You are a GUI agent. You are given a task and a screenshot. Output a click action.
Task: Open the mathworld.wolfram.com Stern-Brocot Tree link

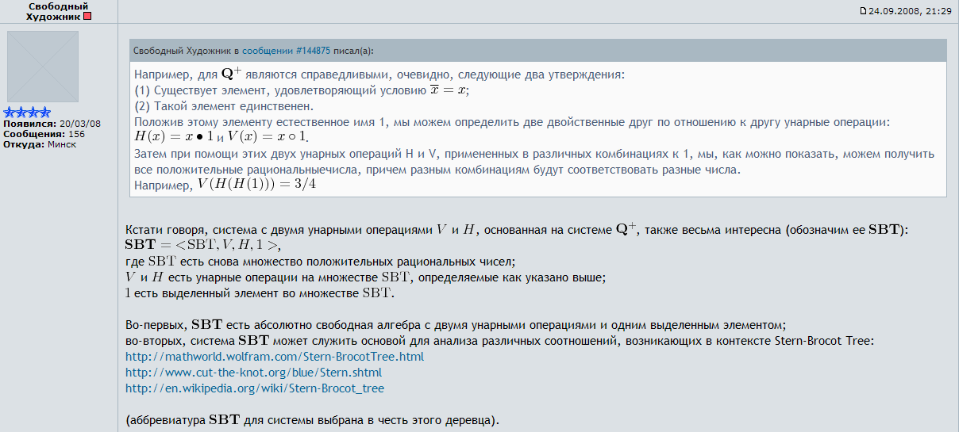coord(275,357)
